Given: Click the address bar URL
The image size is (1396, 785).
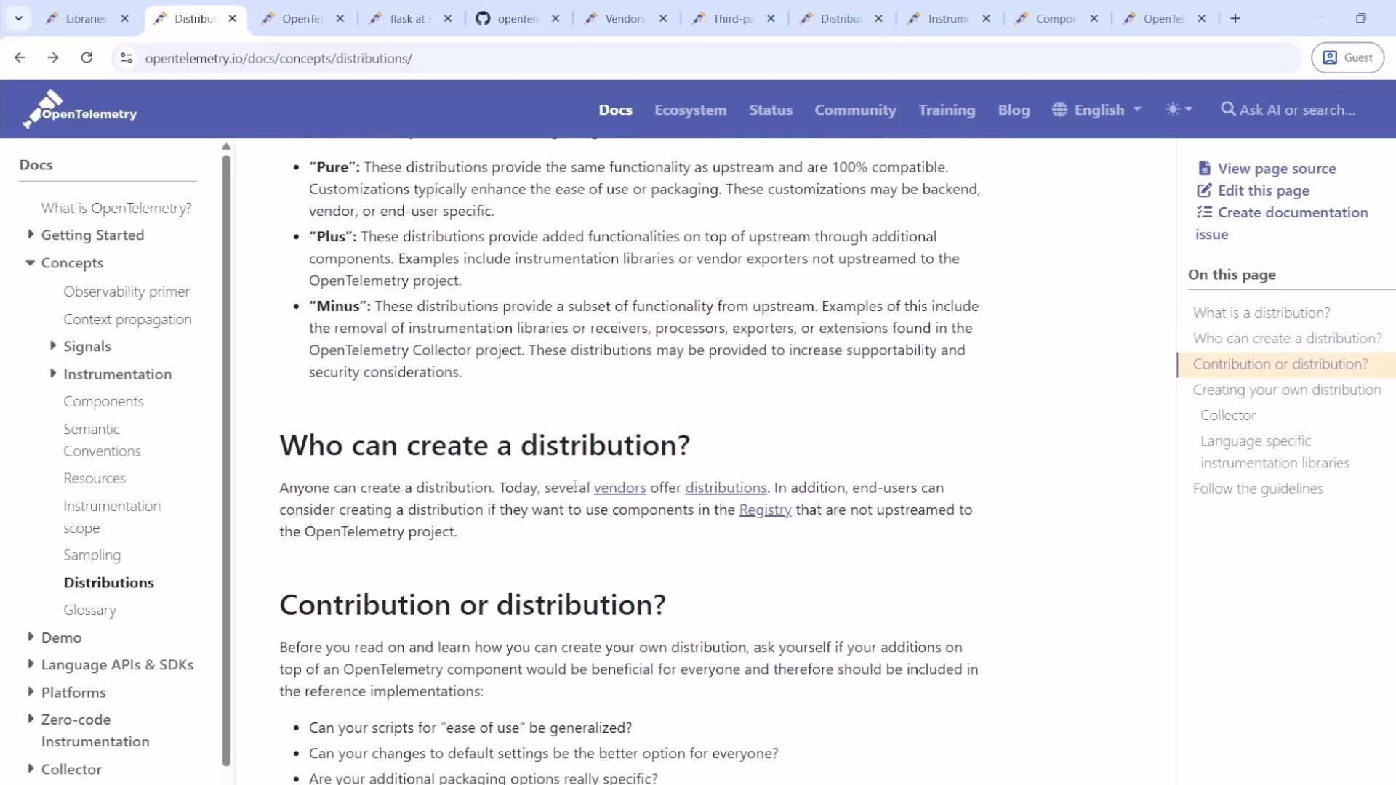Looking at the screenshot, I should (278, 58).
